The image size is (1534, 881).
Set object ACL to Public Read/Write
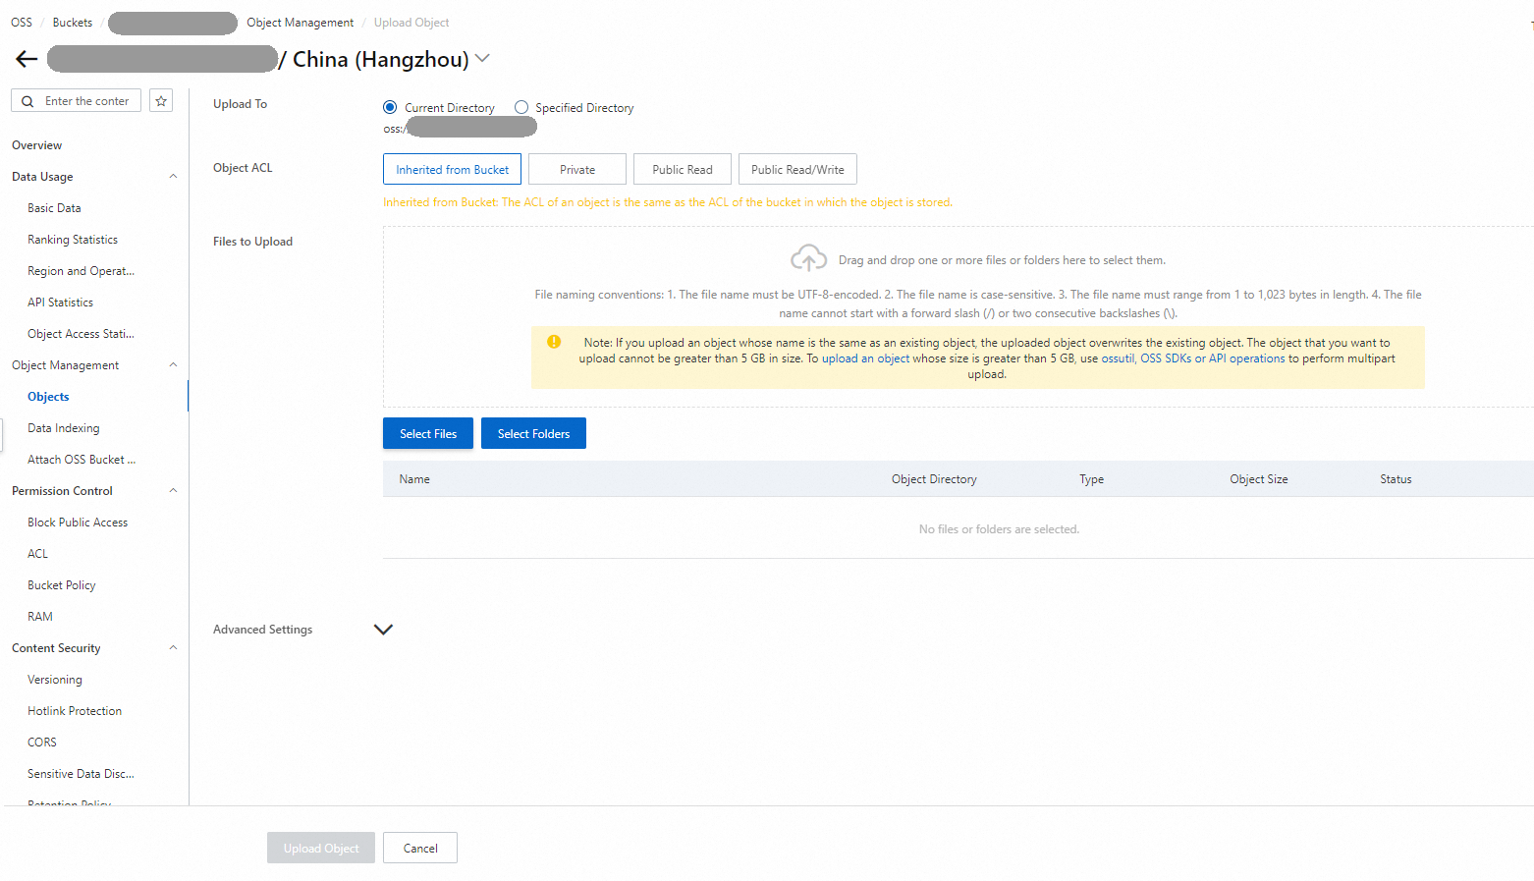click(797, 169)
